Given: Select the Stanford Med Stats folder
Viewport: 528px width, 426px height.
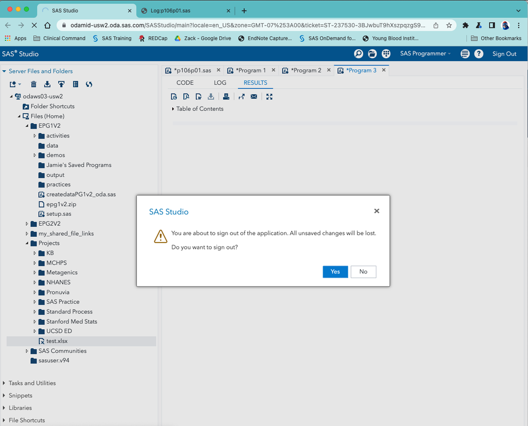Looking at the screenshot, I should click(x=71, y=321).
